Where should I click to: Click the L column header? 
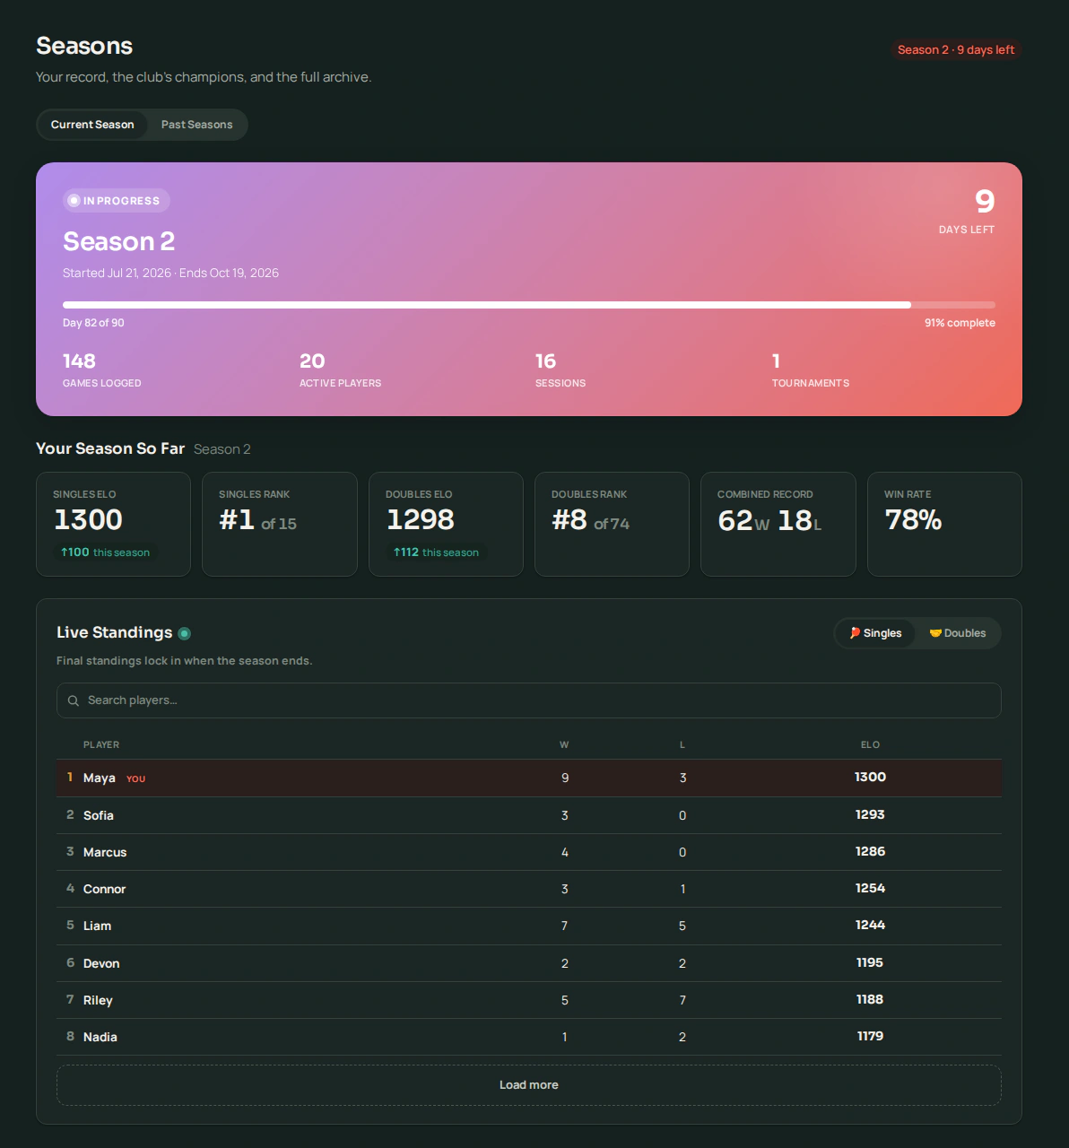click(682, 744)
